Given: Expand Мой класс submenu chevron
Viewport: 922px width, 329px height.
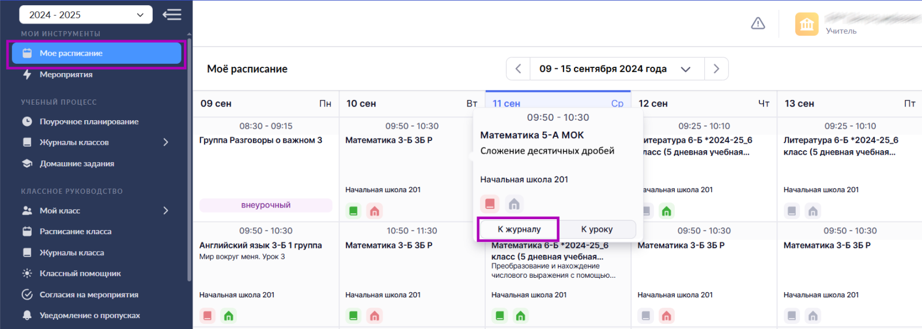Looking at the screenshot, I should click(x=166, y=211).
